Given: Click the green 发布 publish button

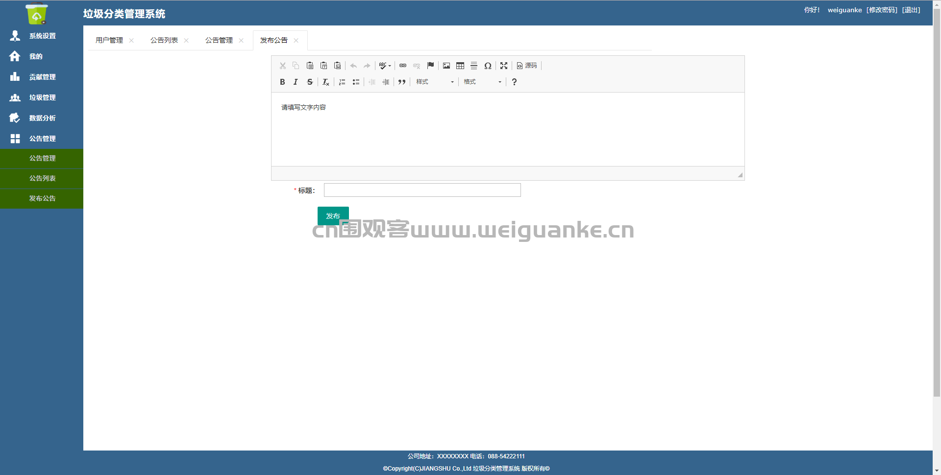Looking at the screenshot, I should click(333, 216).
